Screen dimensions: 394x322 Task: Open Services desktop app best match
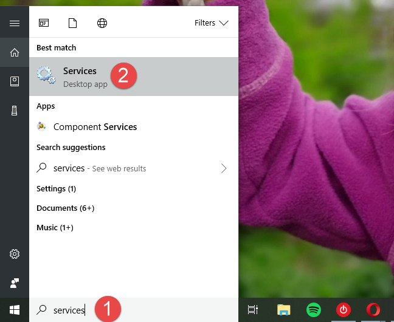pos(134,77)
